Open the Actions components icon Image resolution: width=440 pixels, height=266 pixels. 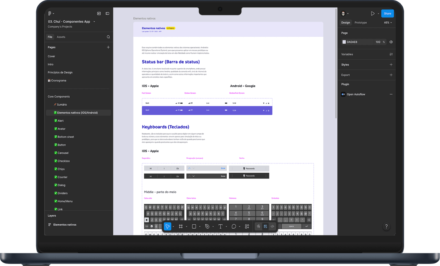[x=247, y=226]
